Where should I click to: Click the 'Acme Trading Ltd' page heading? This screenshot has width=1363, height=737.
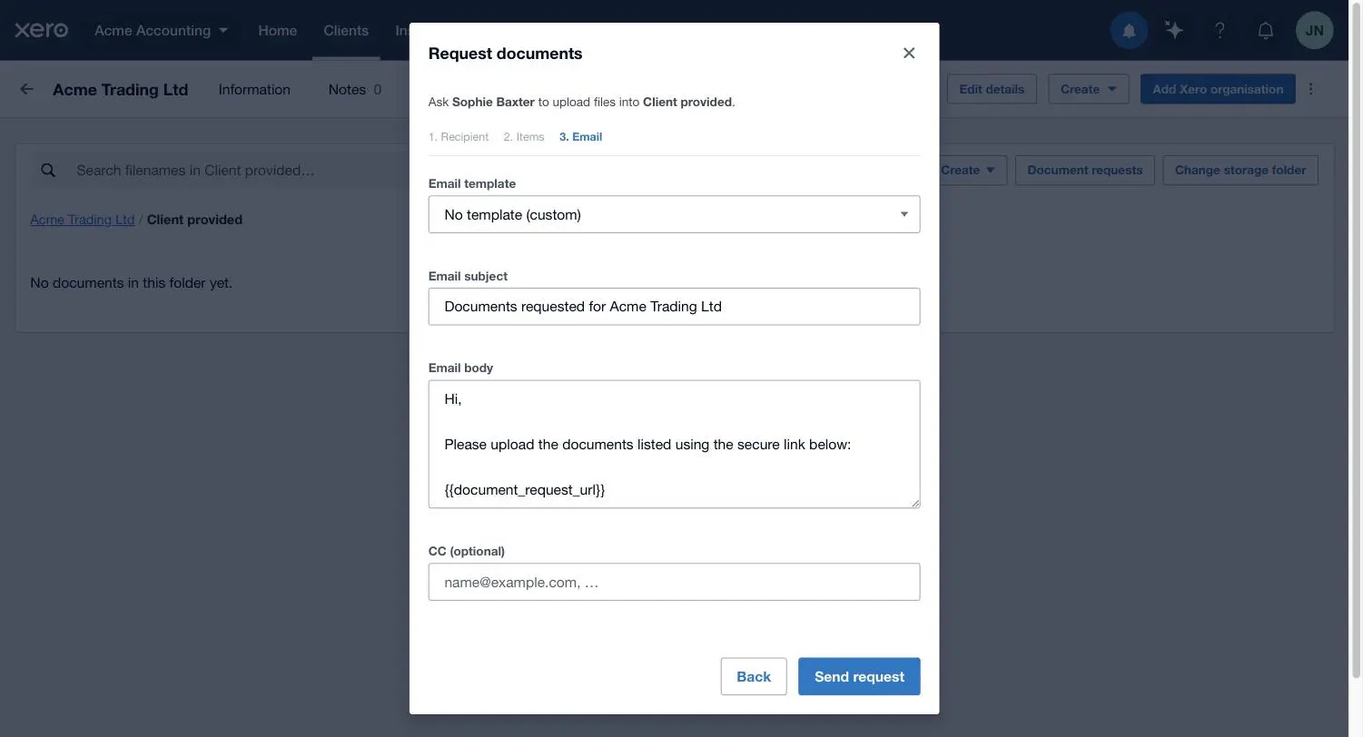pyautogui.click(x=120, y=89)
